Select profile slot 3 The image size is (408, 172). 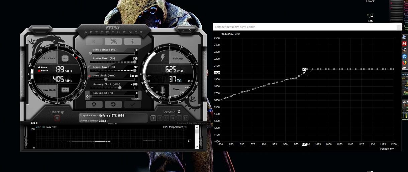click(x=166, y=118)
